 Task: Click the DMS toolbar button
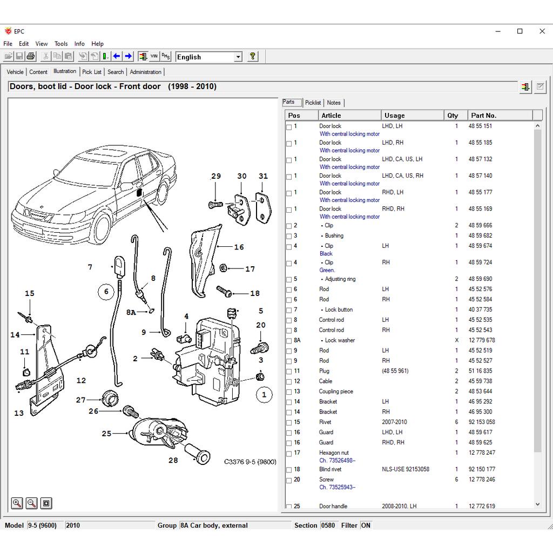point(166,57)
